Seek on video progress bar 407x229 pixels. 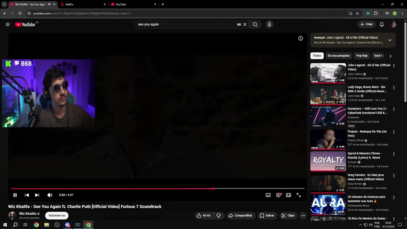(158, 189)
